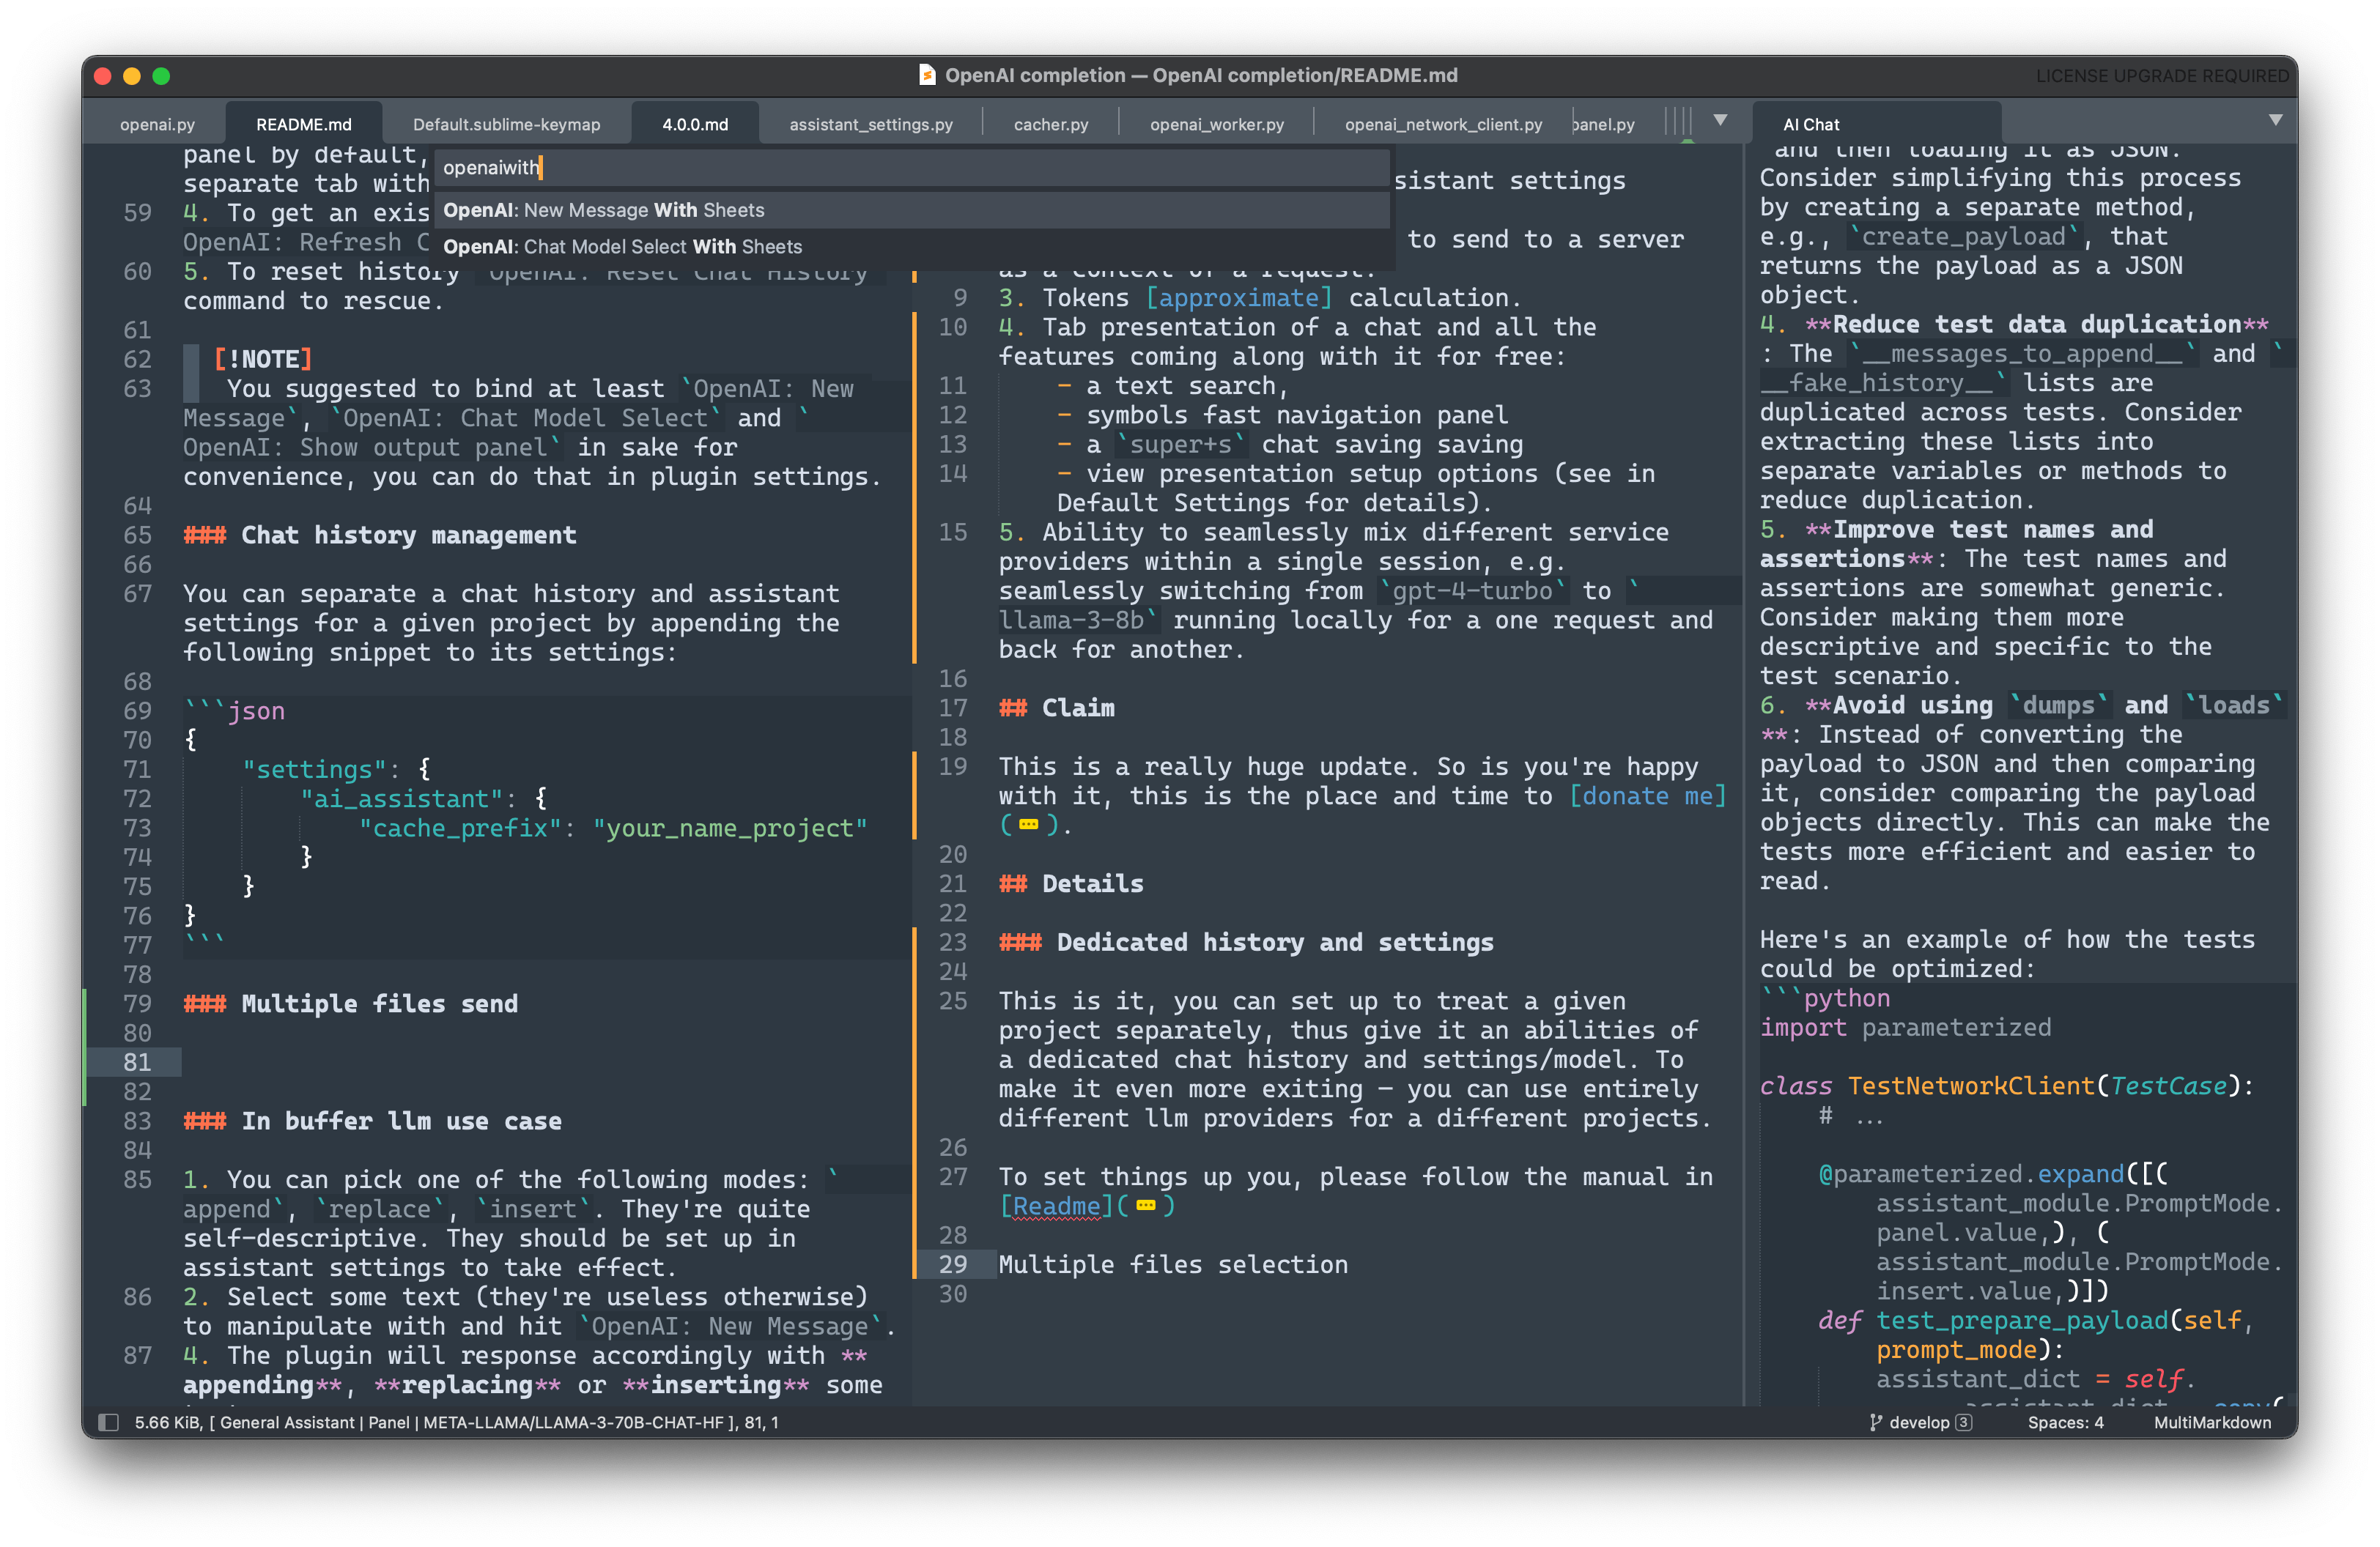Unfold the hidden URL after Readme link
Image resolution: width=2380 pixels, height=1547 pixels.
pos(1146,1206)
